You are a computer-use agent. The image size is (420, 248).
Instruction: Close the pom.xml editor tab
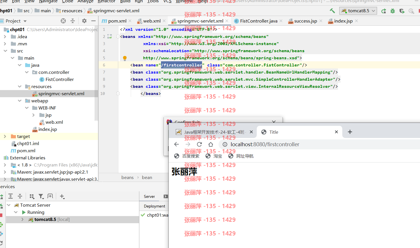[x=130, y=21]
